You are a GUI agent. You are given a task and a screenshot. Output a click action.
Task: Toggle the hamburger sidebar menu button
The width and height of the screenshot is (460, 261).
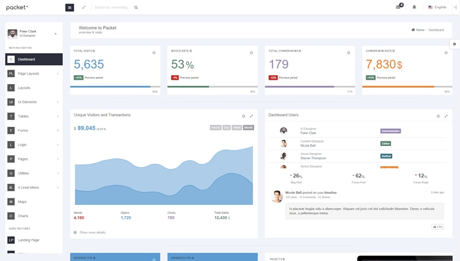(70, 7)
